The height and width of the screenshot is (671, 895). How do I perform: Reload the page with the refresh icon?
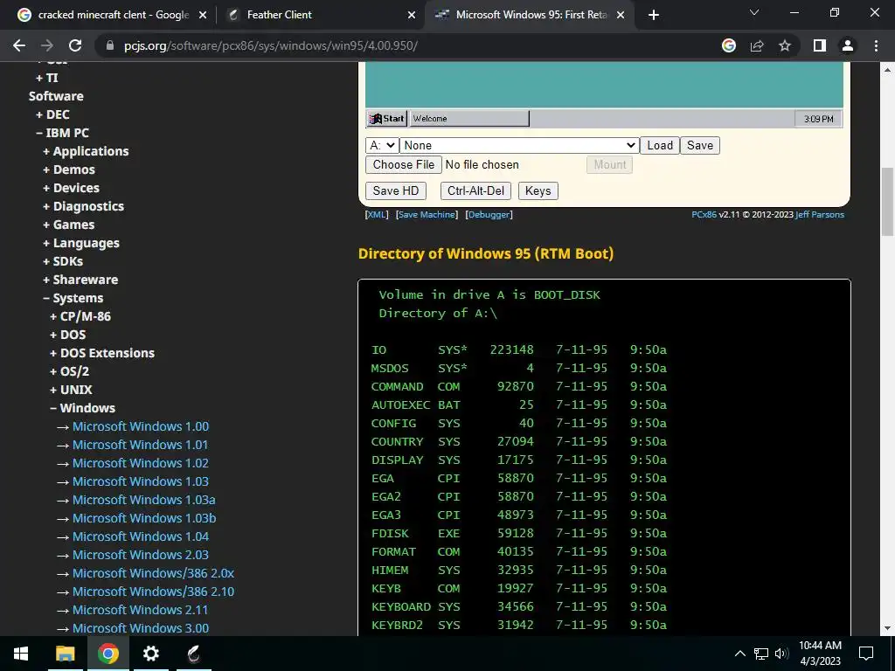click(x=75, y=45)
